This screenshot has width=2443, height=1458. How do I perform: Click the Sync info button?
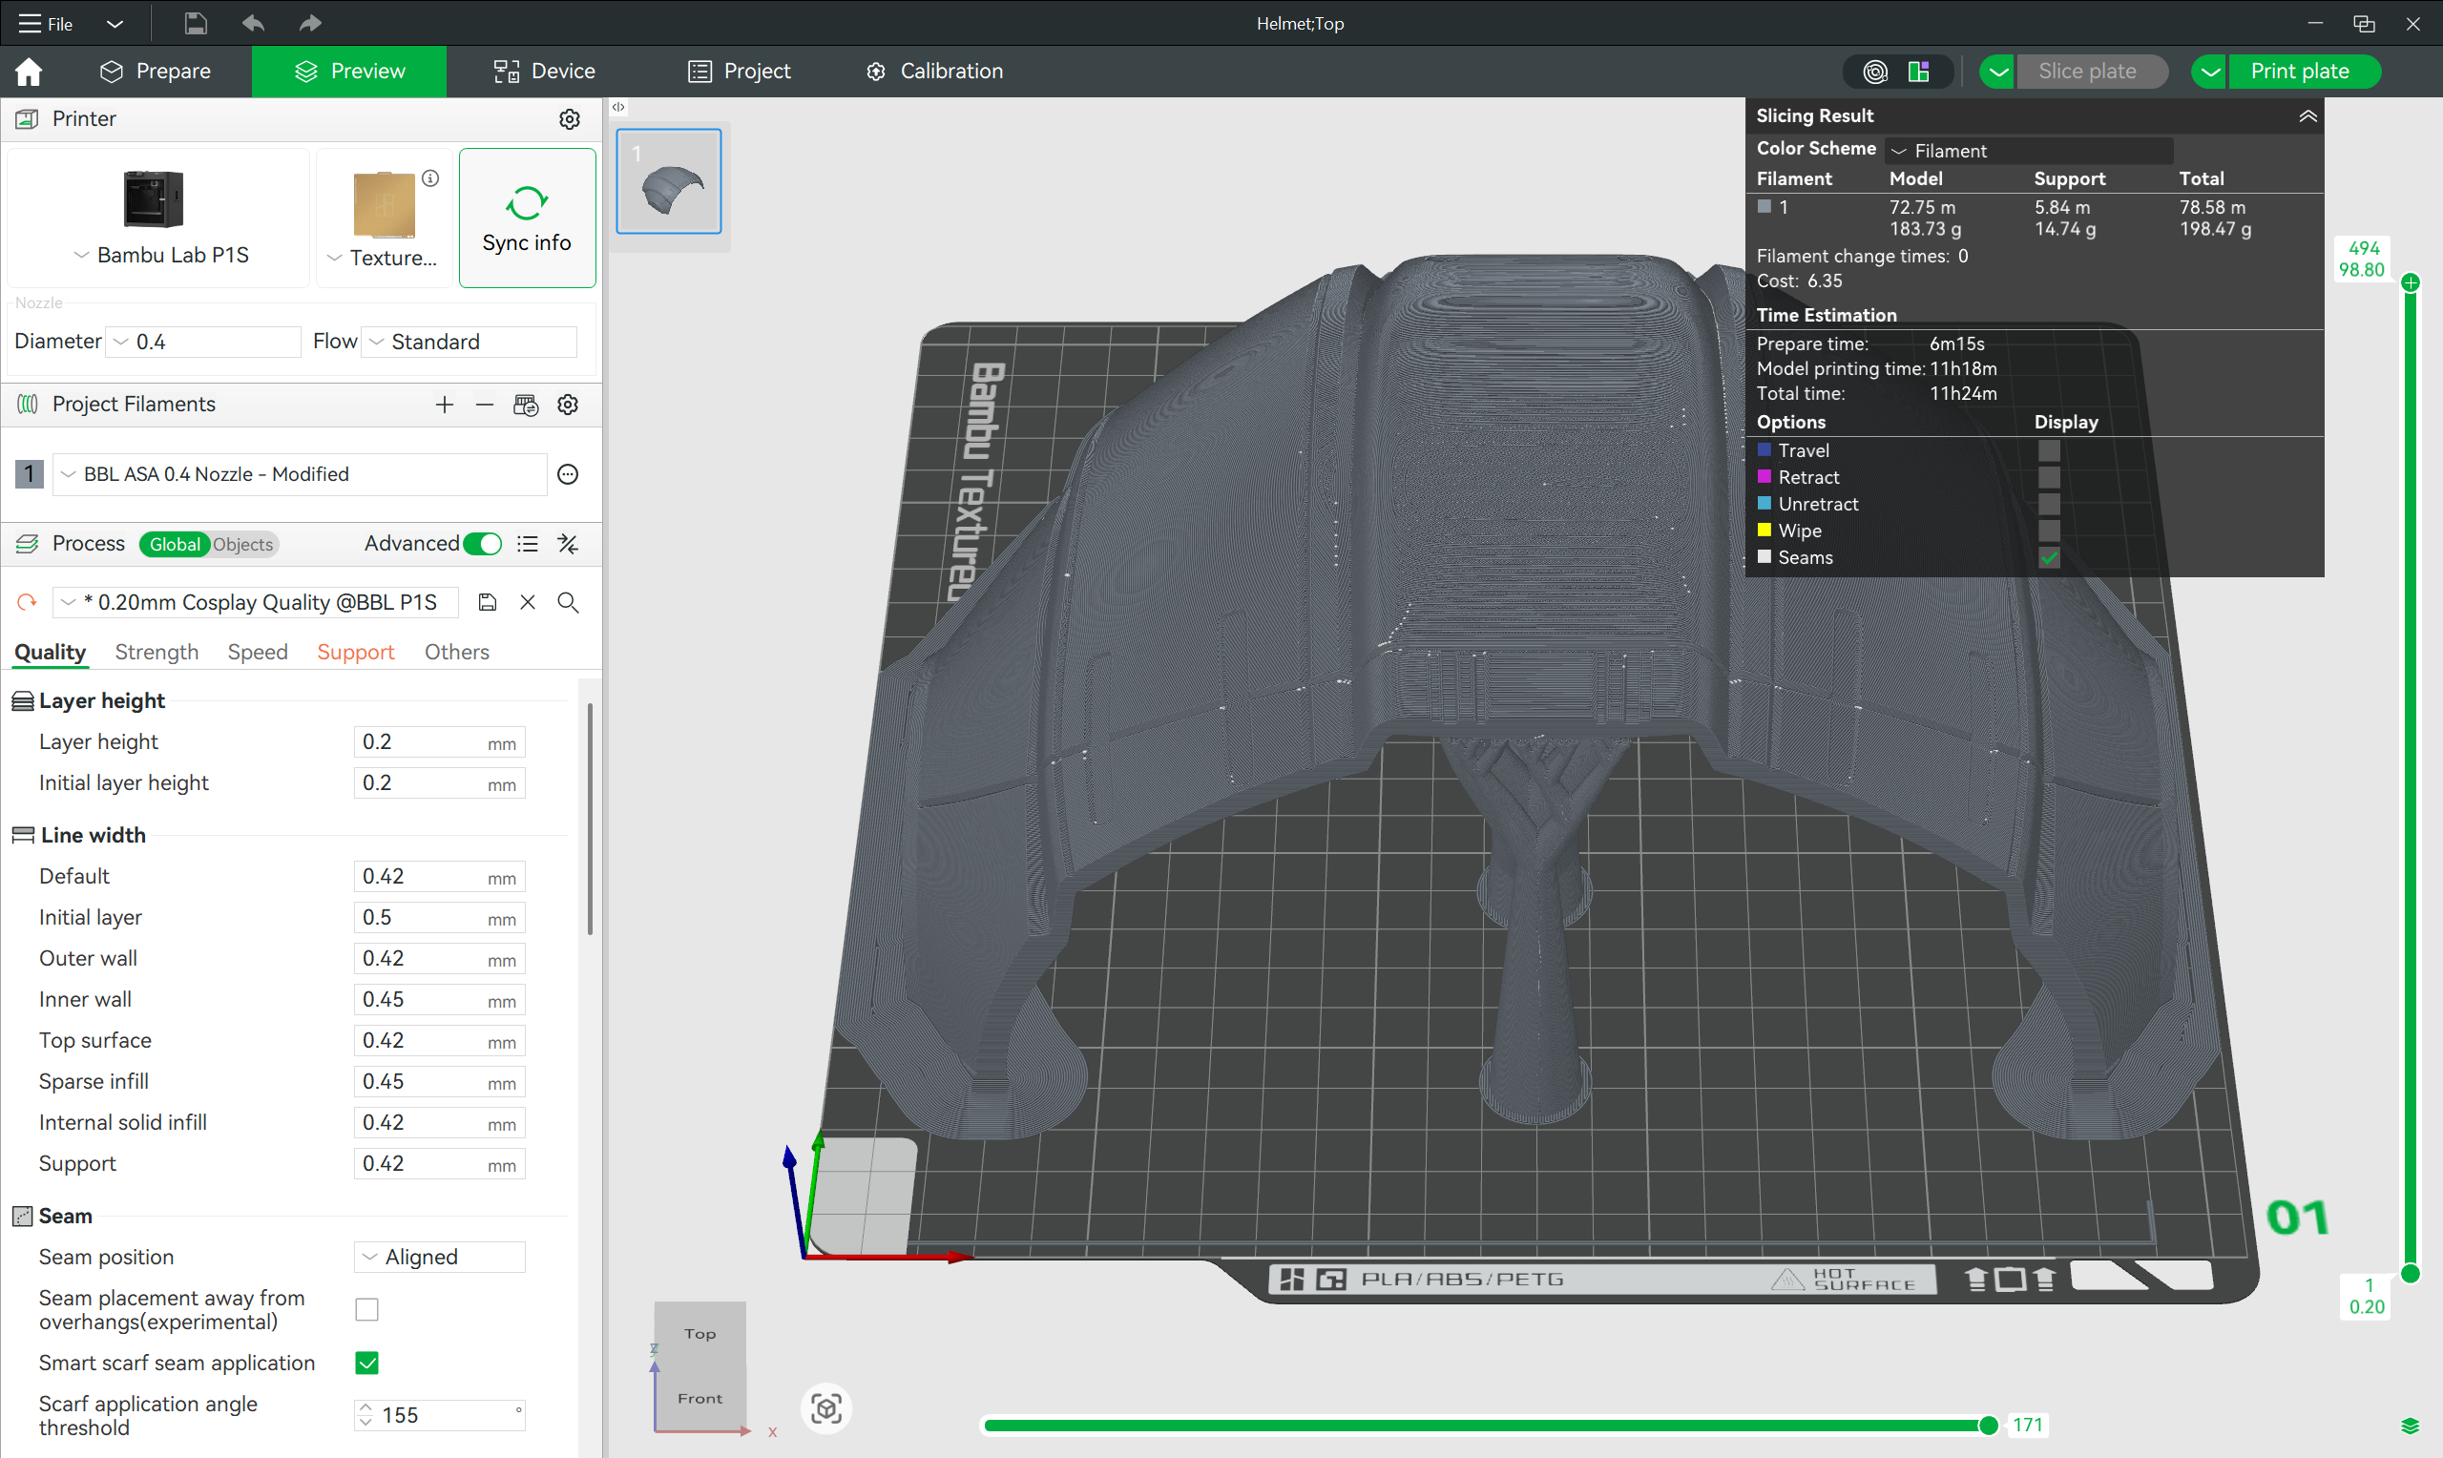527,219
